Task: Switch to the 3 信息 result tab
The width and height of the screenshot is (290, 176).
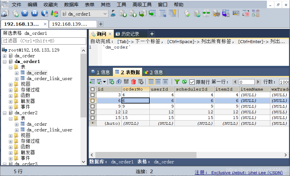Action: click(154, 72)
